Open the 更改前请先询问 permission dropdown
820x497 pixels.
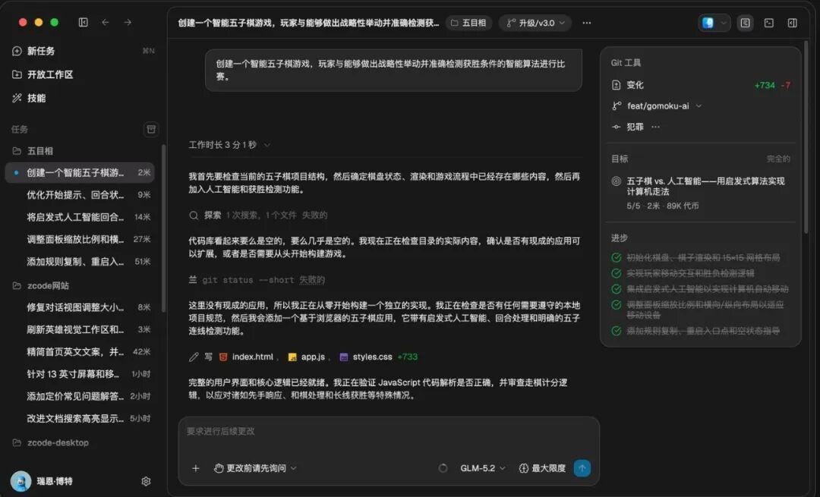[x=255, y=468]
